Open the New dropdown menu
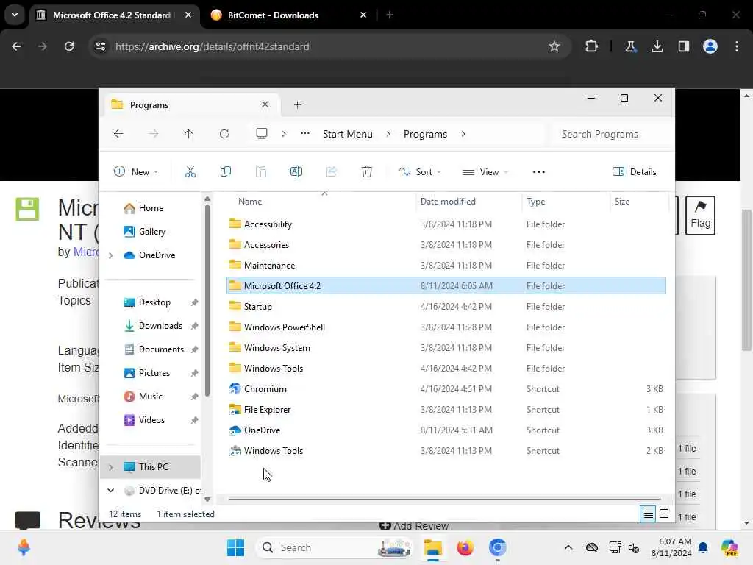Viewport: 753px width, 565px height. [136, 172]
